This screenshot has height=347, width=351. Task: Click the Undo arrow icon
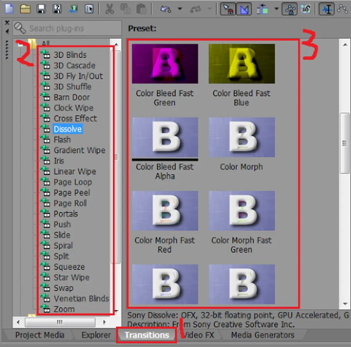pyautogui.click(x=166, y=9)
